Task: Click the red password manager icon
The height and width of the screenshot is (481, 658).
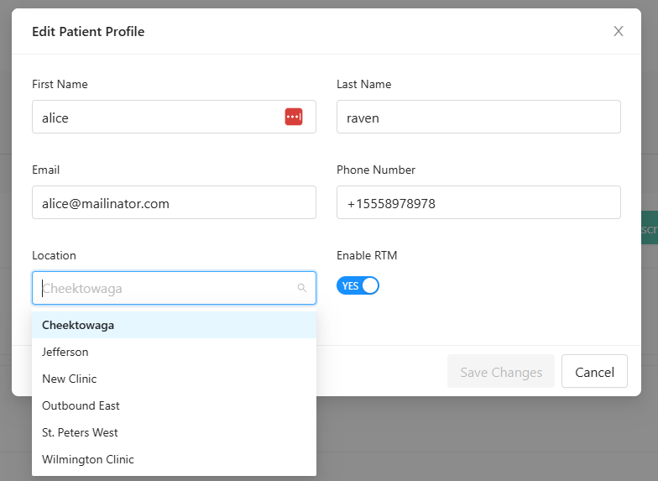Action: pos(293,117)
